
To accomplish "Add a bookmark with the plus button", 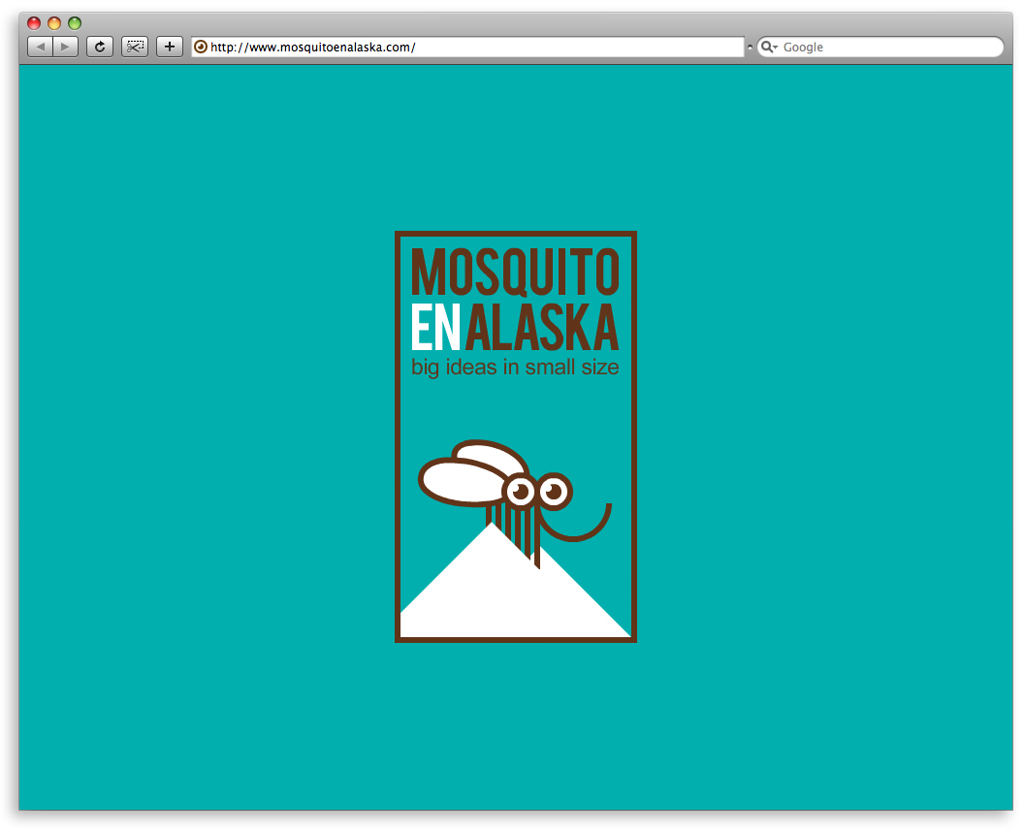I will [x=170, y=47].
